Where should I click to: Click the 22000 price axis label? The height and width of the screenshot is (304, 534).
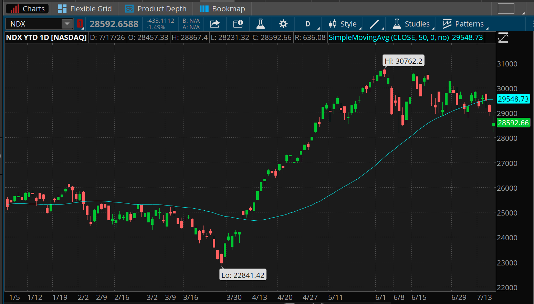pos(507,287)
